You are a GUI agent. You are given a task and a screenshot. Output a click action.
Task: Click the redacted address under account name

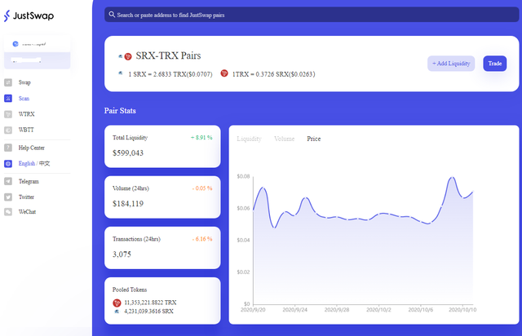coord(27,60)
